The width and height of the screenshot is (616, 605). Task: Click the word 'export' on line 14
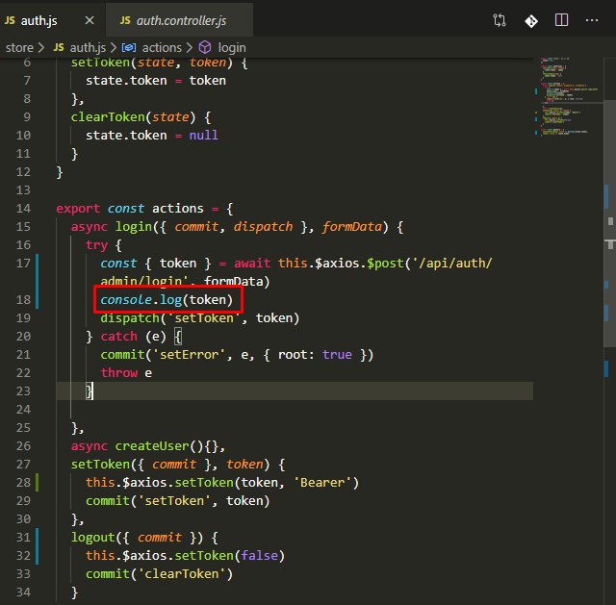[x=78, y=209]
